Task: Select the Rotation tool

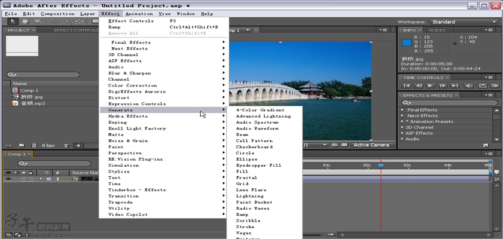Action: click(x=54, y=22)
